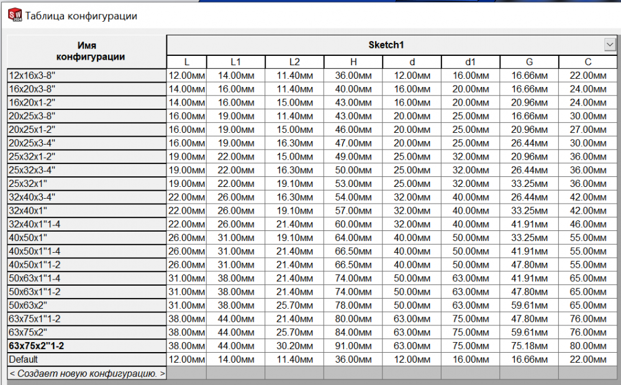Select configuration row 63x75x1"1-2
Viewport: 621px width, 385px height.
point(87,319)
